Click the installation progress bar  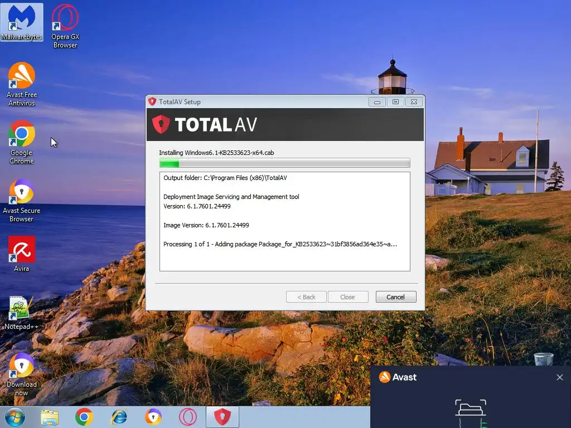click(285, 163)
